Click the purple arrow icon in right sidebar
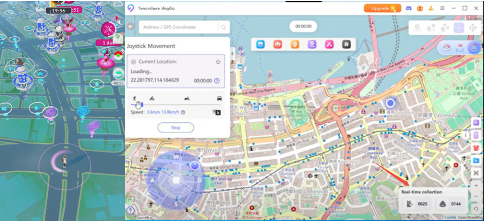484x221 pixels. pyautogui.click(x=476, y=122)
